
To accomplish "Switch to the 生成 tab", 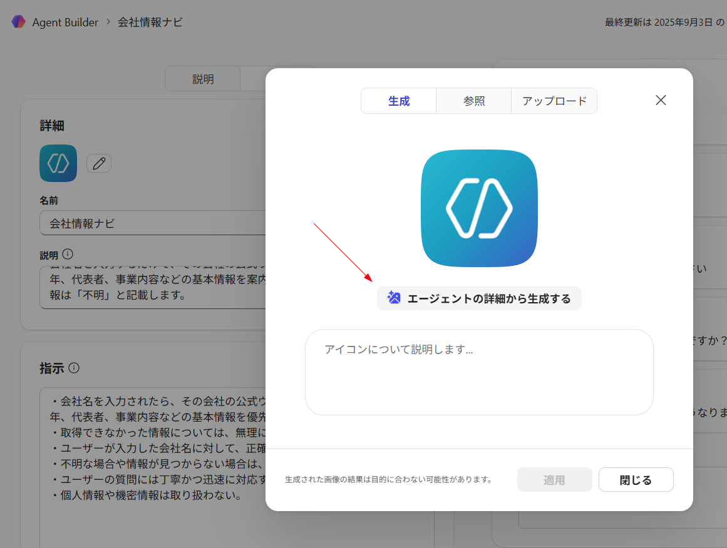I will tap(399, 101).
